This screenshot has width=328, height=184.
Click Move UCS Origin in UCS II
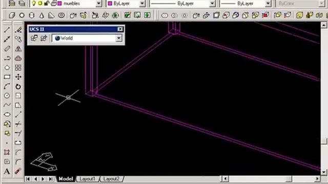point(44,38)
